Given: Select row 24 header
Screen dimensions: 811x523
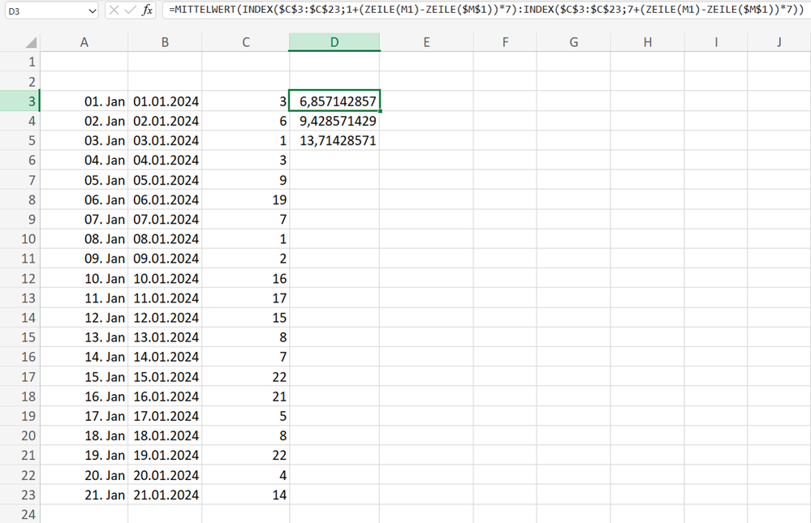Looking at the screenshot, I should [x=20, y=514].
